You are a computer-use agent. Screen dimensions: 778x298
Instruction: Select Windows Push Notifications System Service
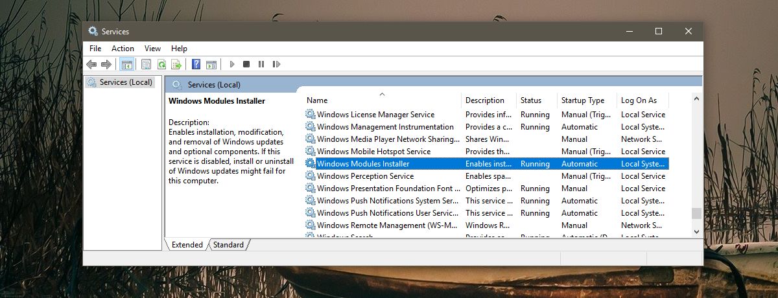[486, 201]
